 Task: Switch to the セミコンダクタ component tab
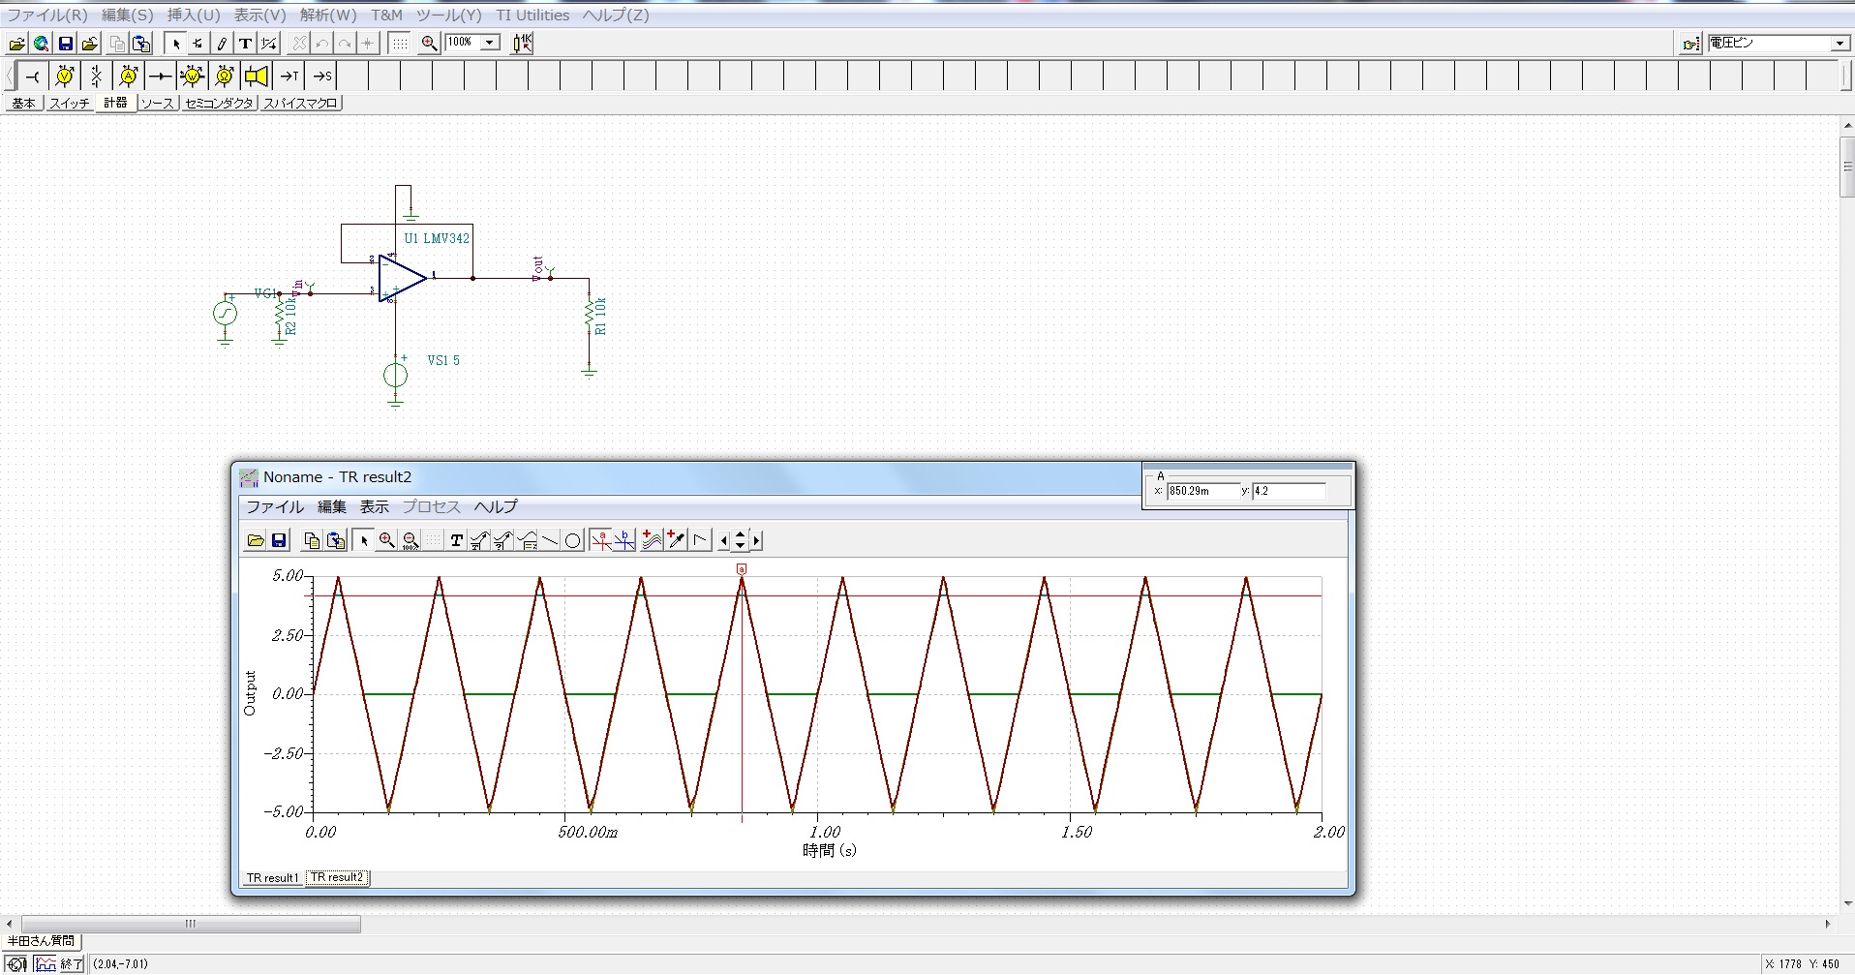(x=219, y=104)
